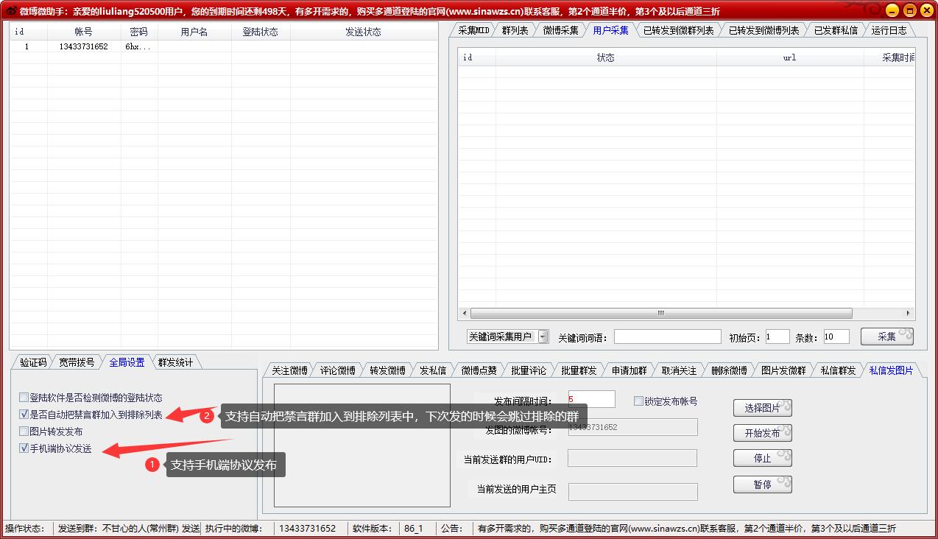Open the 私信发图片 tab
938x539 pixels.
[x=891, y=370]
